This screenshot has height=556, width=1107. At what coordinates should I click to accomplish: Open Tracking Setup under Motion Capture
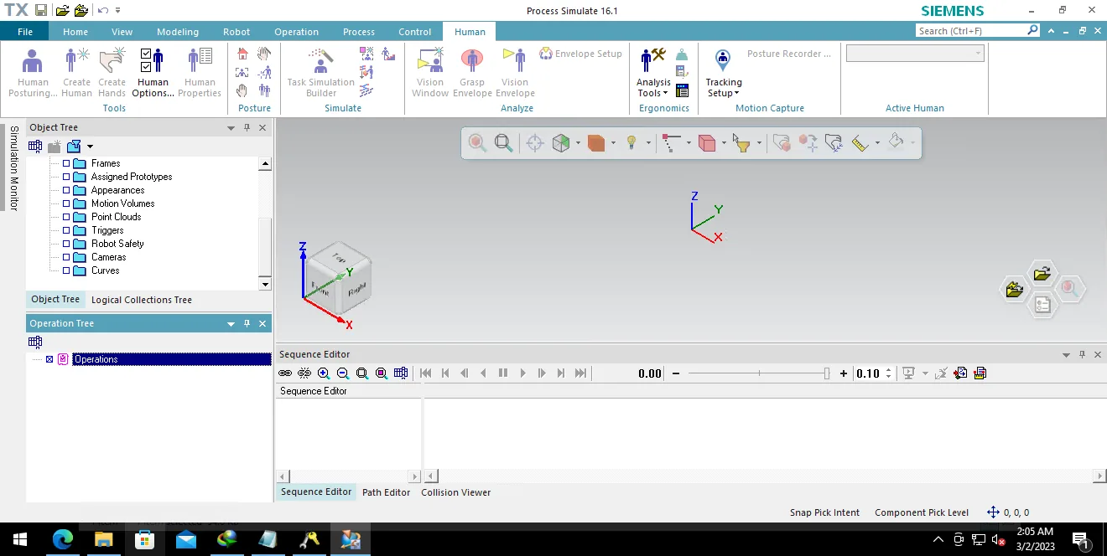(x=723, y=73)
